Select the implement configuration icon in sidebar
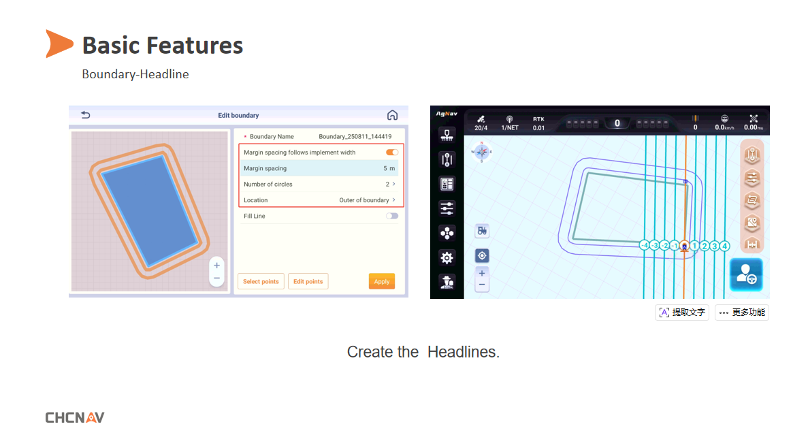808x448 pixels. point(447,134)
